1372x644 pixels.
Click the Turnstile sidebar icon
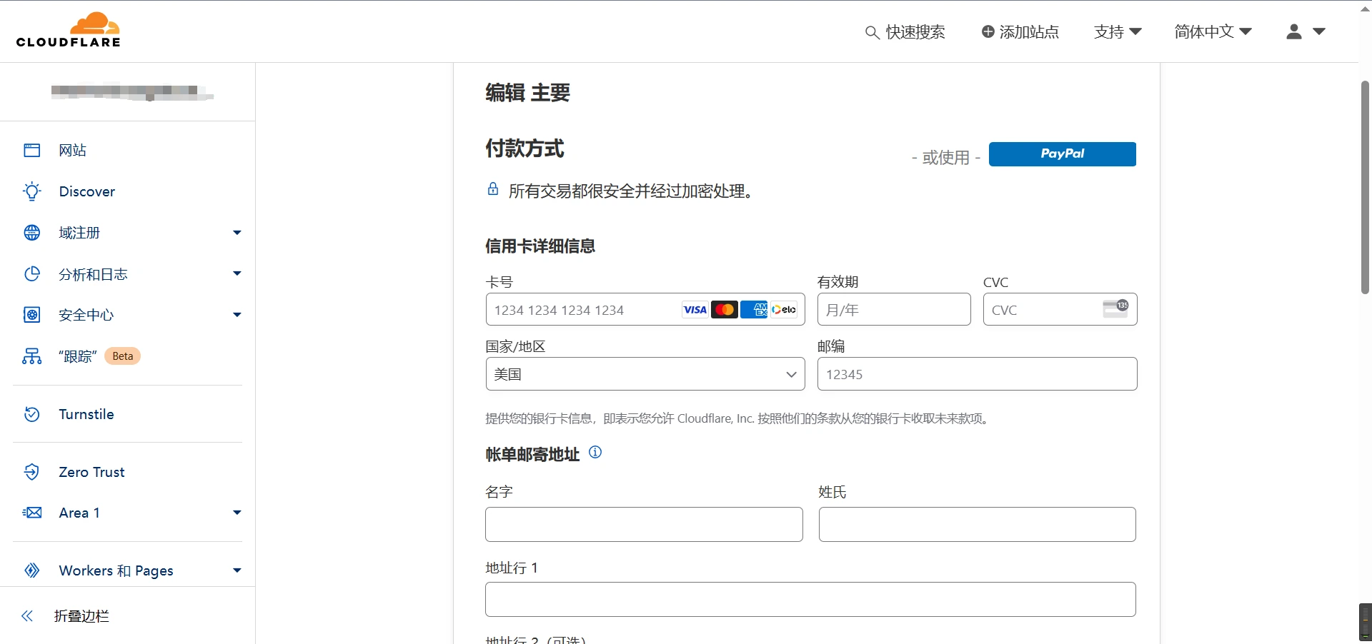tap(32, 414)
